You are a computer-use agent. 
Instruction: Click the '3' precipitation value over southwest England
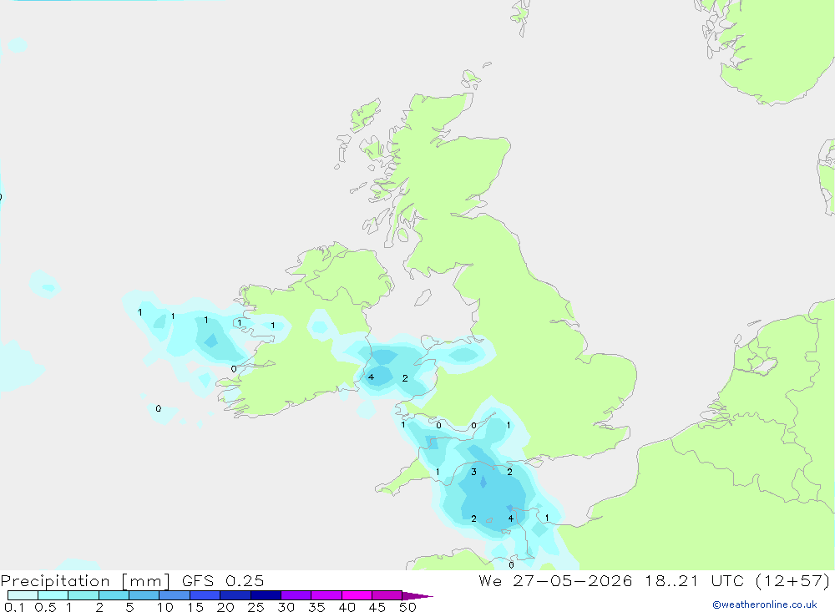[x=473, y=472]
